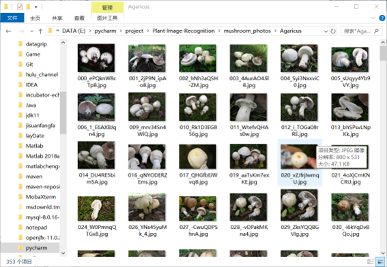Image resolution: width=387 pixels, height=267 pixels.
Task: Click DATA (E:) in the address path
Action: pyautogui.click(x=74, y=31)
